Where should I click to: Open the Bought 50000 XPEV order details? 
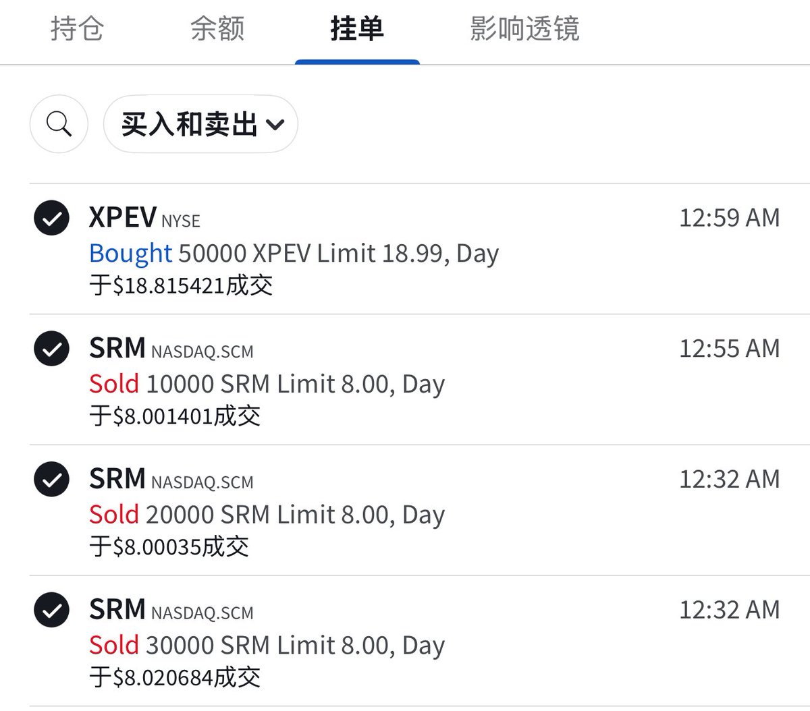(294, 254)
